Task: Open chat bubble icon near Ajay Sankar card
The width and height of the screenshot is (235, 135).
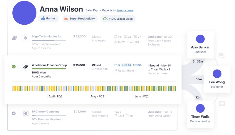Action: coord(221,55)
